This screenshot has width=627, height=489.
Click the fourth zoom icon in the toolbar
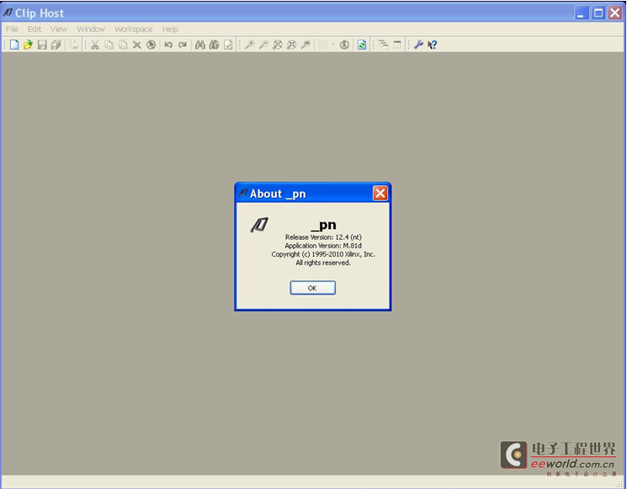point(291,45)
